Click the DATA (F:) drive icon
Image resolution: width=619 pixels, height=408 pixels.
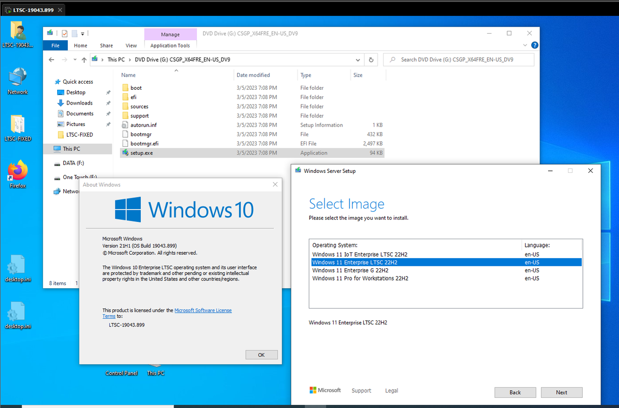tap(57, 163)
